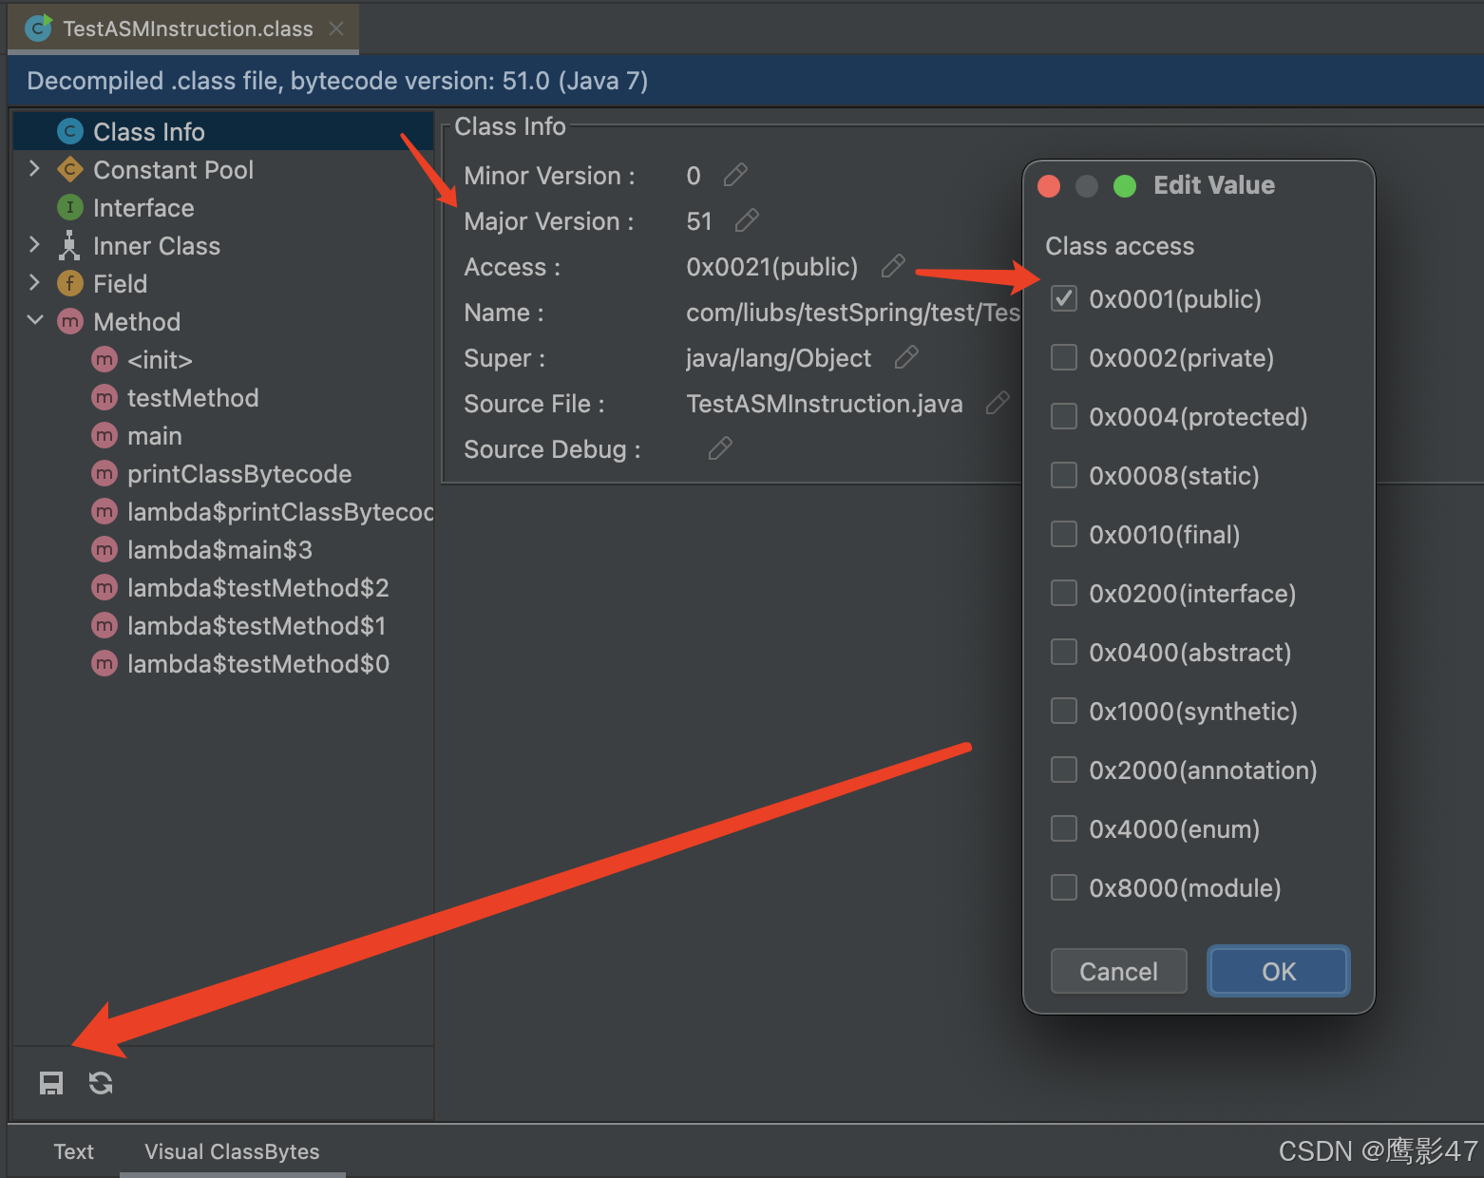Check the 0x0010(final) checkbox
This screenshot has height=1178, width=1484.
tap(1063, 534)
